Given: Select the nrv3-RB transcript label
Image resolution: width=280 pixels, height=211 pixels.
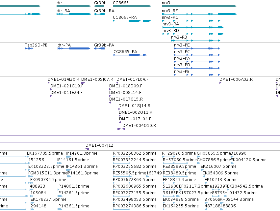Looking at the screenshot, I should point(179,37).
